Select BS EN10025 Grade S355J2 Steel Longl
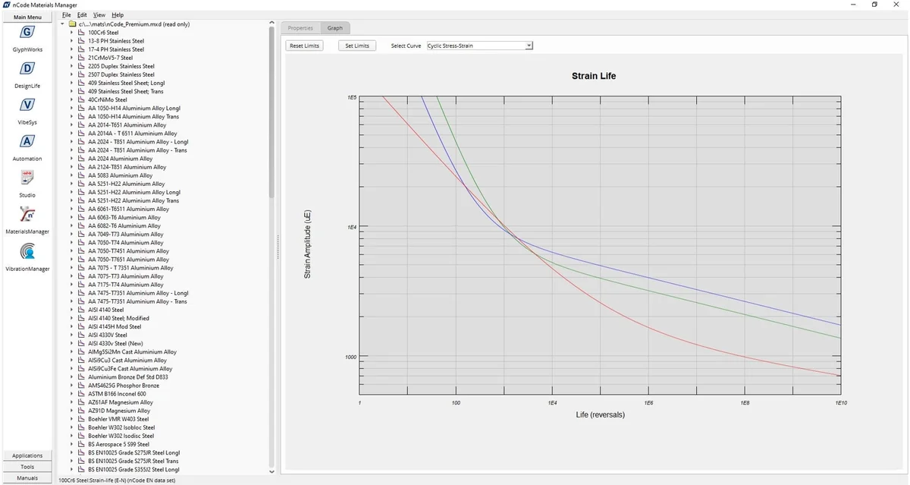Viewport: 910px width, 485px height. click(133, 469)
